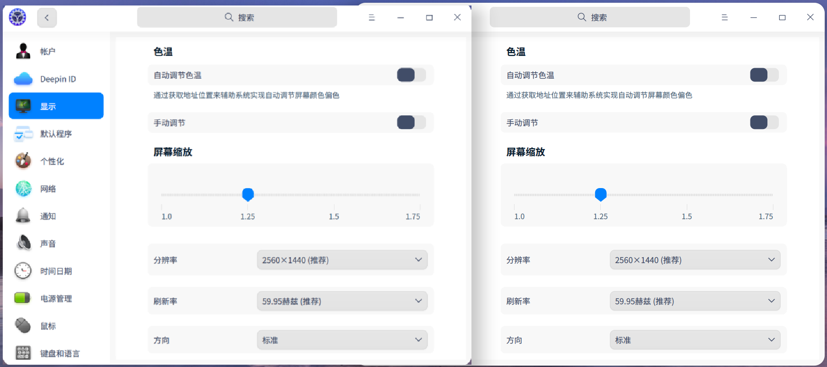Viewport: 827px width, 367px height.
Task: Select the 显示 display monitor icon
Action: (23, 106)
